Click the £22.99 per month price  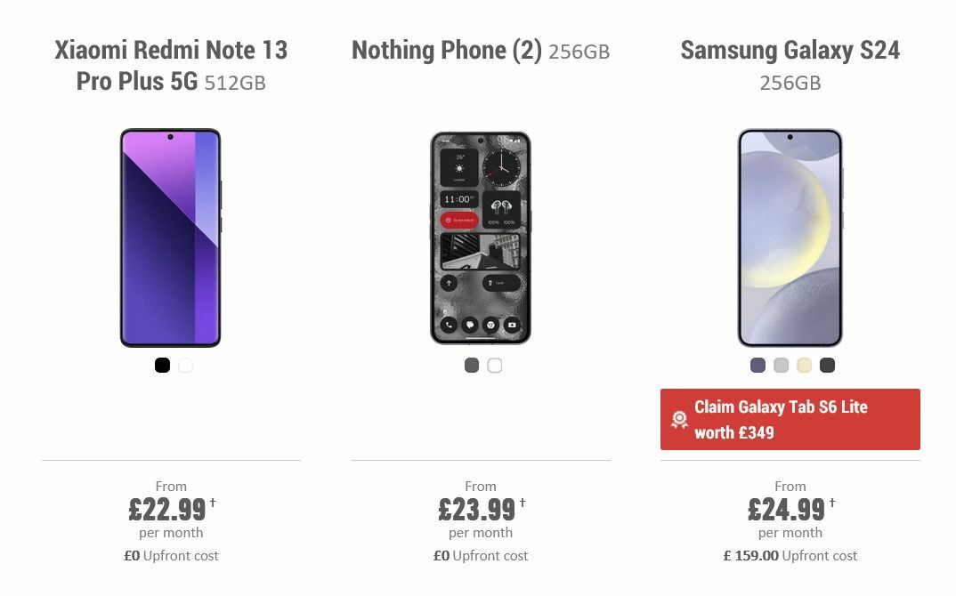tap(167, 510)
